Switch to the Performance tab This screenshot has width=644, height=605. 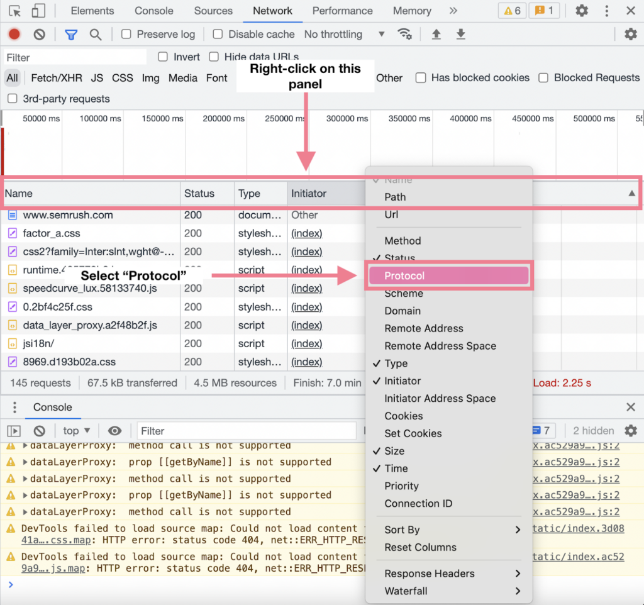(x=342, y=11)
